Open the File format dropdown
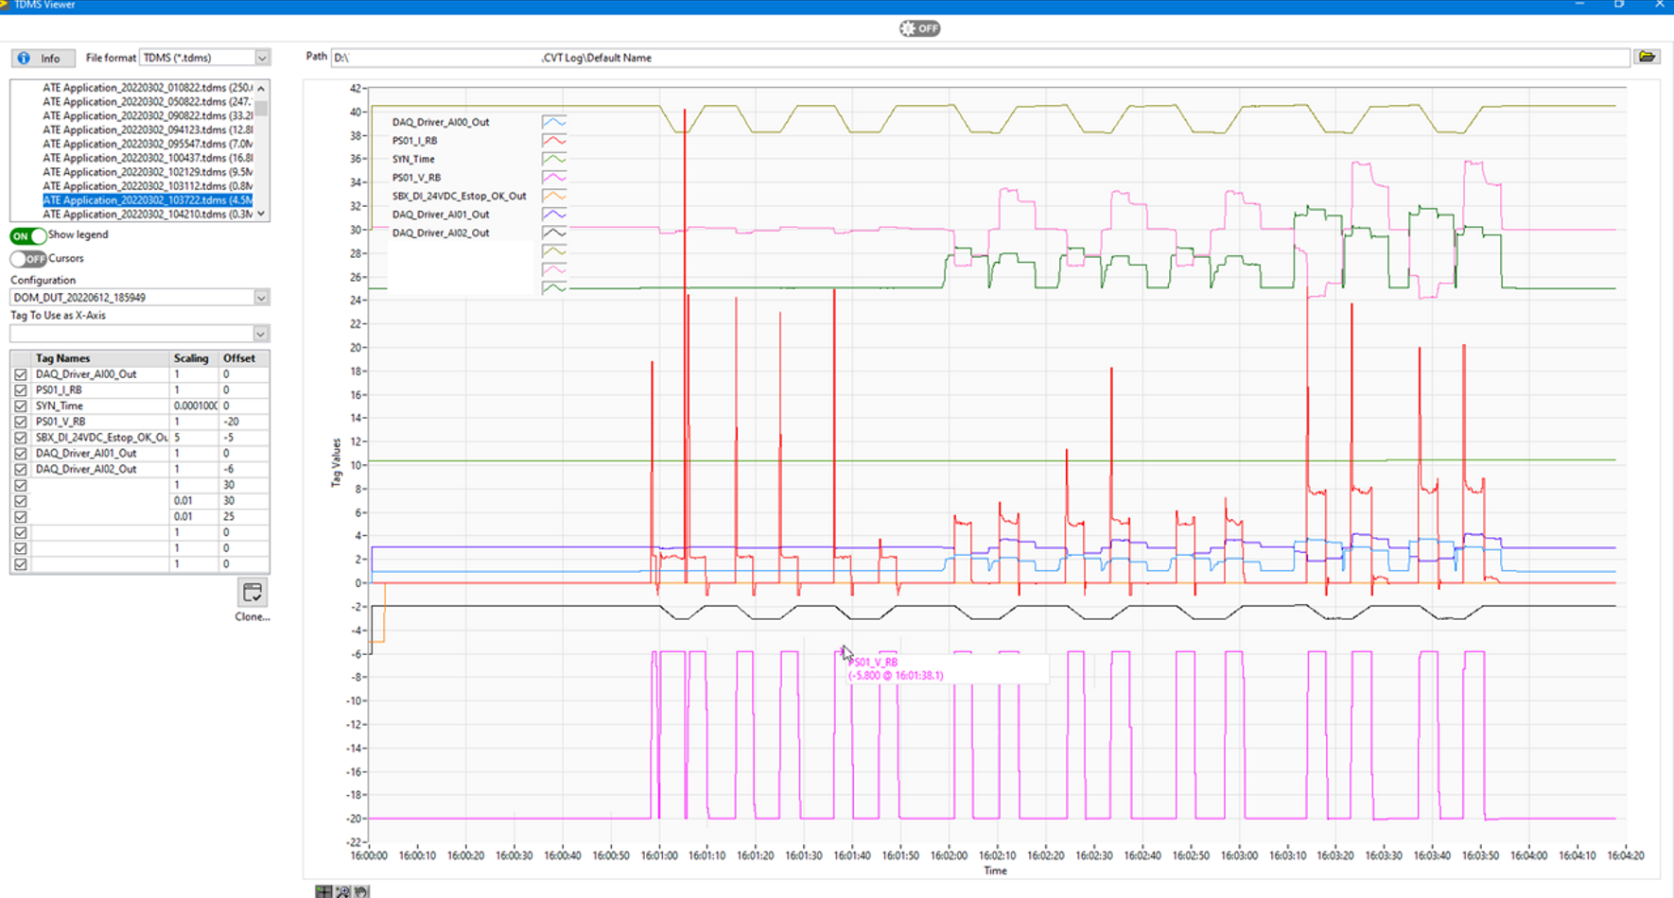Viewport: 1674px width, 898px height. click(x=262, y=58)
